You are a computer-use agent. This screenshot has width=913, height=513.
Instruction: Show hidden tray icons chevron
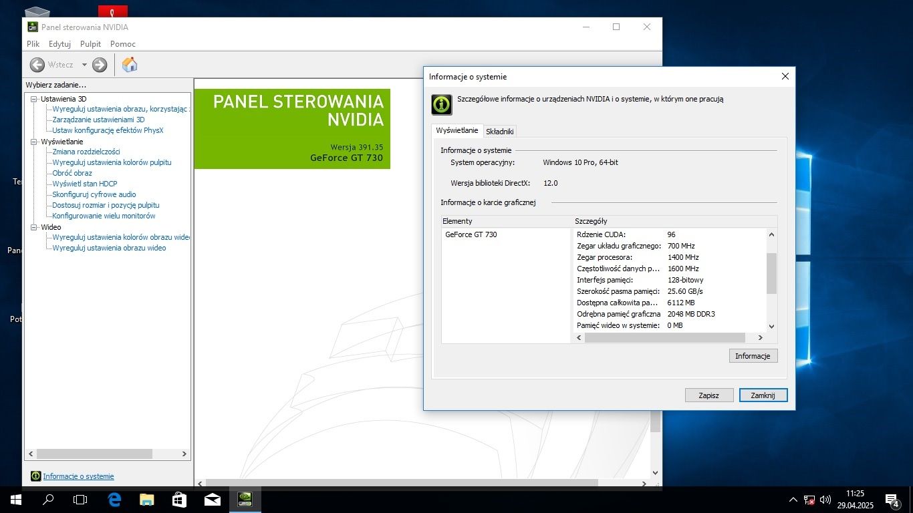(x=793, y=500)
